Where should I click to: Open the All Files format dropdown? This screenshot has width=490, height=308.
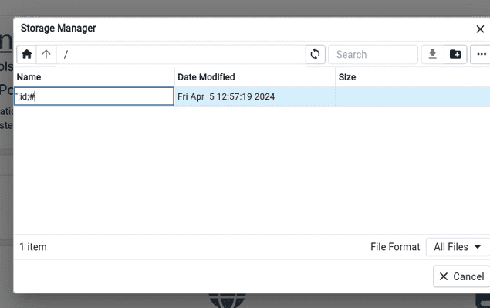458,247
